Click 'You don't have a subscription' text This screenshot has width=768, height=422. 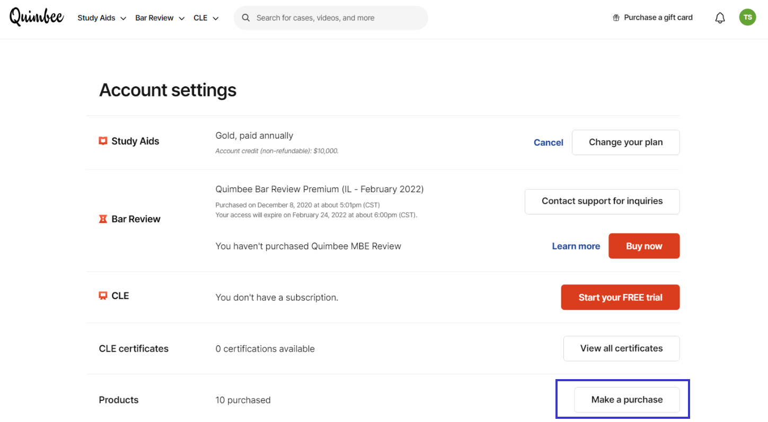[x=277, y=298]
